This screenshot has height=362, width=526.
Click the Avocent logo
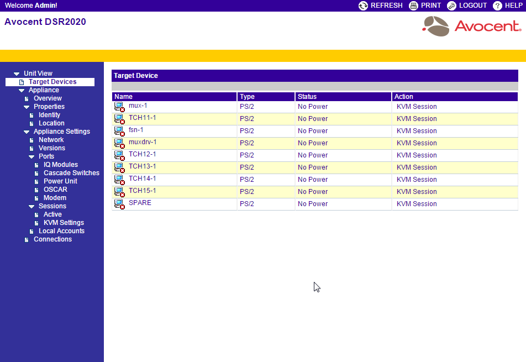pyautogui.click(x=472, y=26)
